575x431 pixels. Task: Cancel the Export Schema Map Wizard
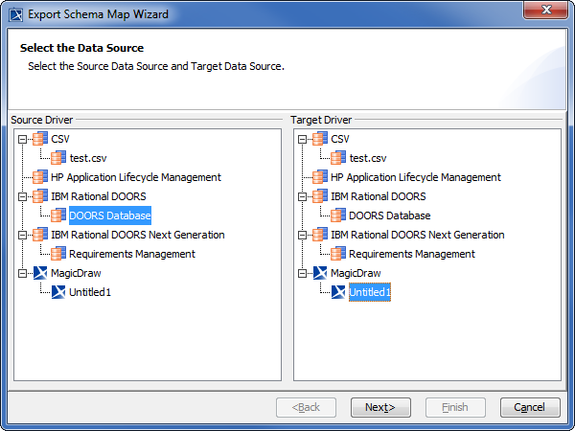529,407
